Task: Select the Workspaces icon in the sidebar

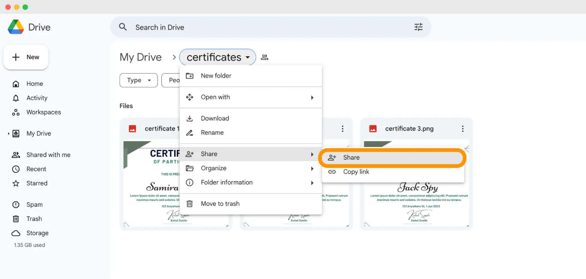Action: pyautogui.click(x=16, y=112)
